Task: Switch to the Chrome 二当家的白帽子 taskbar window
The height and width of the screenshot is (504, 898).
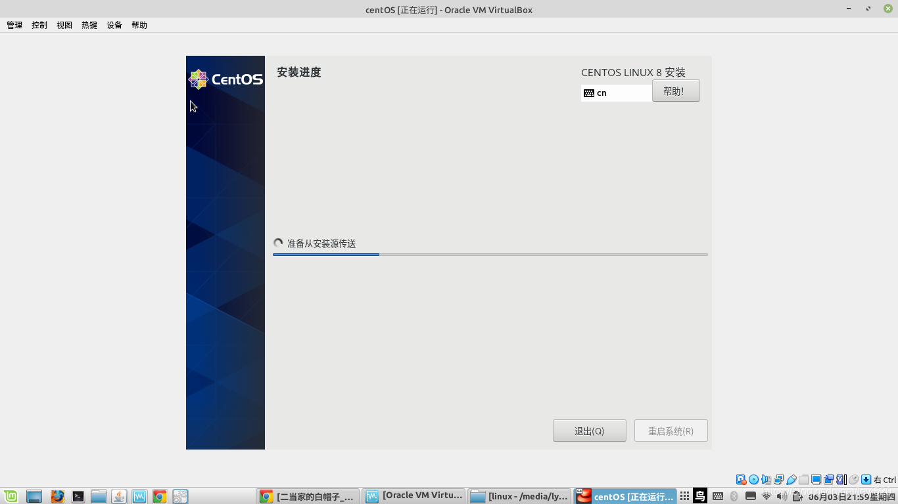Action: pos(308,497)
